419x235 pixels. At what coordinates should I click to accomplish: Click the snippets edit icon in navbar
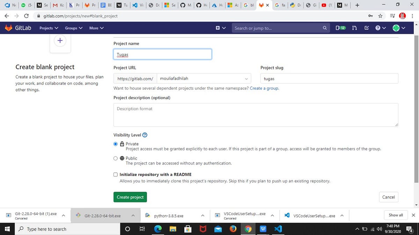point(366,28)
